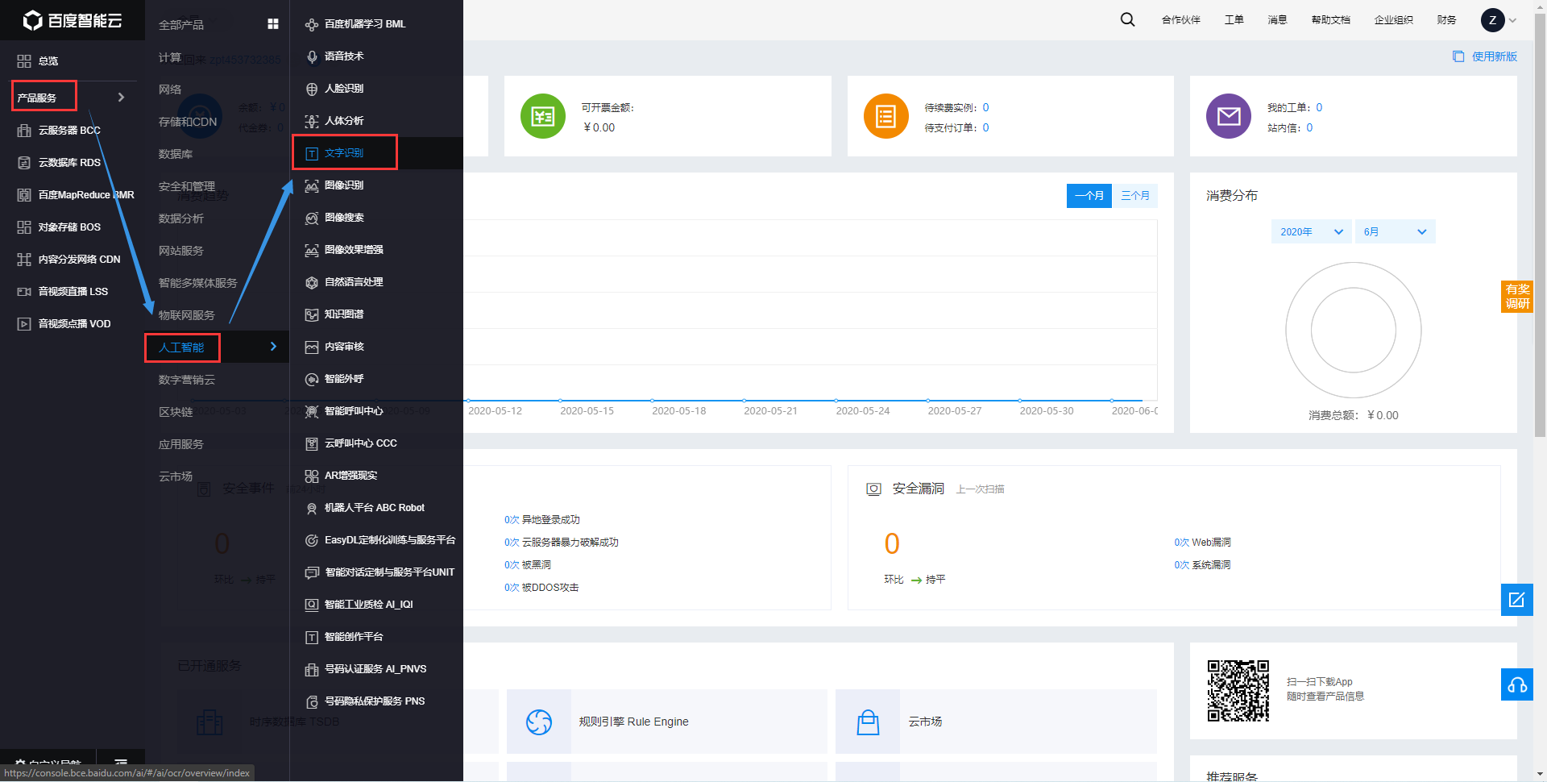Click the 知识图谱 icon

pos(312,314)
